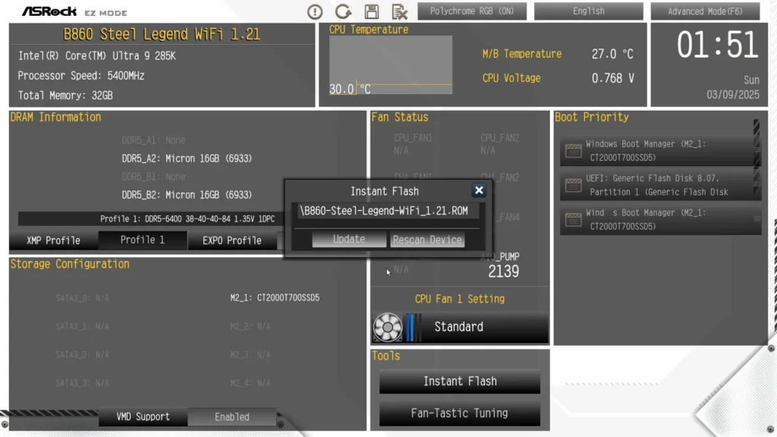Click "Total Memory: 32GB" text

pos(65,96)
